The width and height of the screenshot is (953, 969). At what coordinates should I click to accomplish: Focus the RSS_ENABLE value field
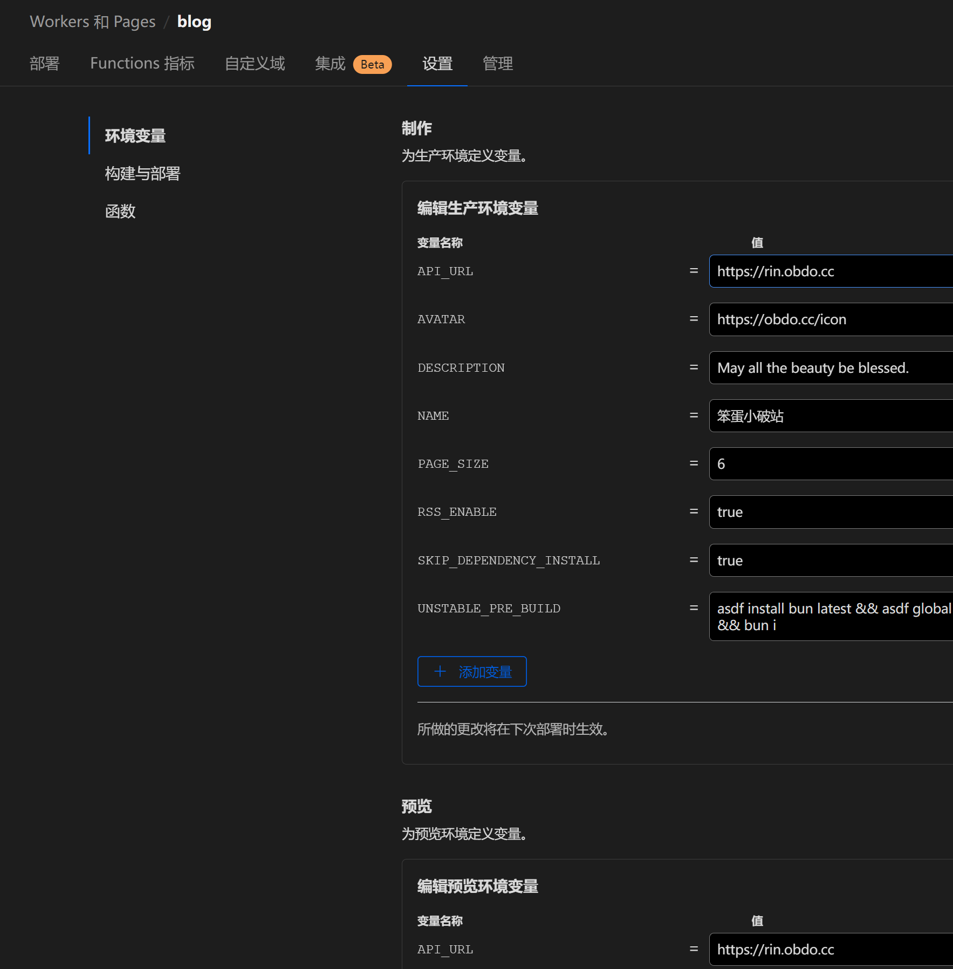(x=831, y=512)
